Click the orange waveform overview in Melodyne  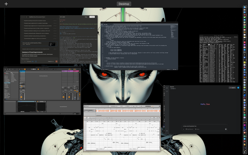click(128, 111)
